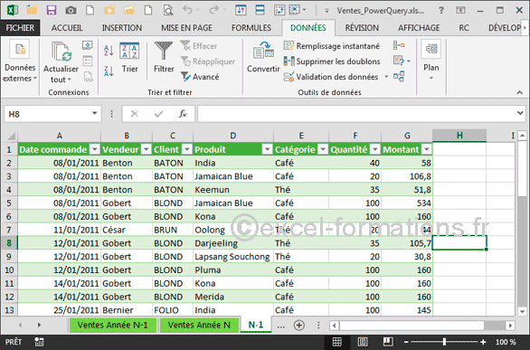Select the Ventes Année N sheet tab

(199, 325)
